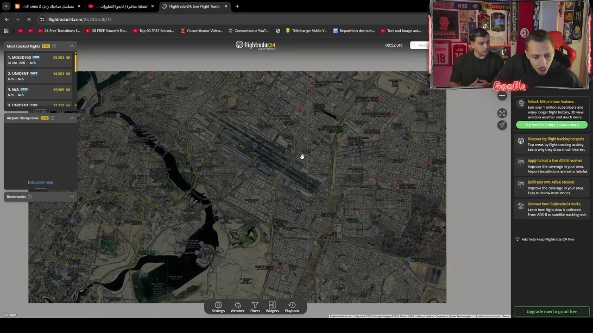Select tracked flight 2. UNIDENT PAY3
This screenshot has width=593, height=333.
pos(39,76)
